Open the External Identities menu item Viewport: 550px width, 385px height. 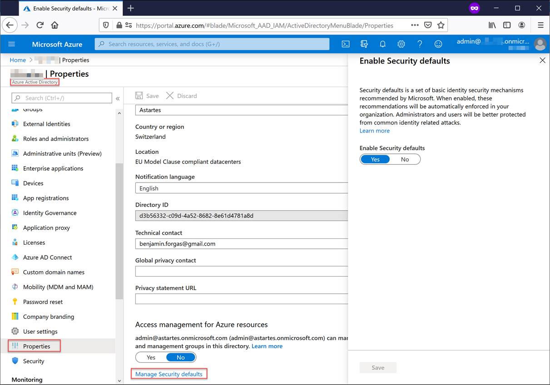tap(47, 124)
